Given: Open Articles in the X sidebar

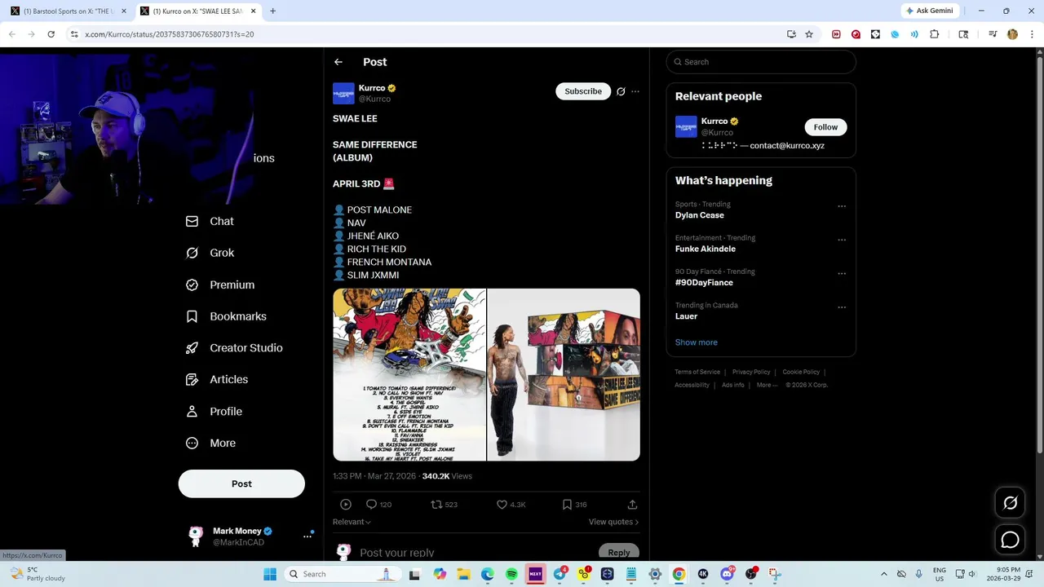Looking at the screenshot, I should click(x=217, y=379).
